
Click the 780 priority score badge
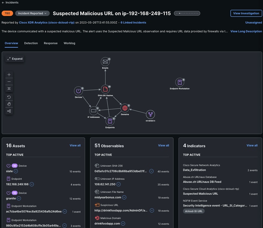click(x=7, y=13)
